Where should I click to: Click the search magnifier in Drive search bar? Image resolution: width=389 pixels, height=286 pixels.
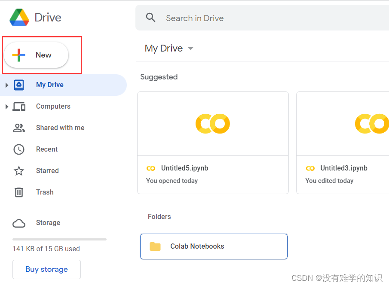150,17
